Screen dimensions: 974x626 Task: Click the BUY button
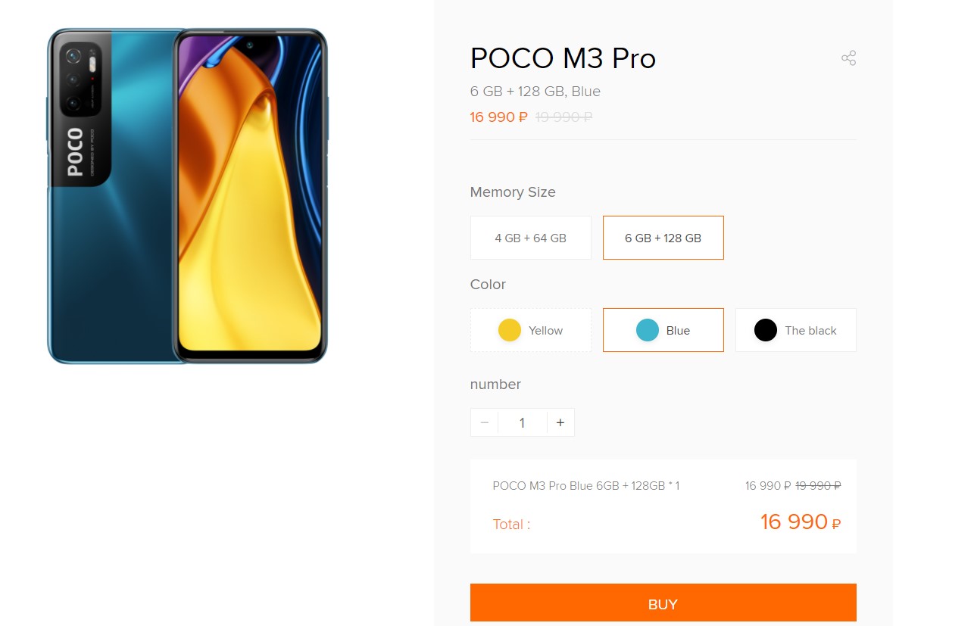[663, 603]
